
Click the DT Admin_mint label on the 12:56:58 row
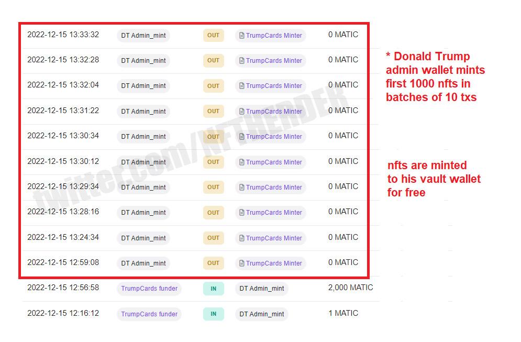(x=263, y=288)
